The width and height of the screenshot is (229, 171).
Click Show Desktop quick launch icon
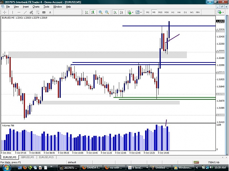pos(20,168)
